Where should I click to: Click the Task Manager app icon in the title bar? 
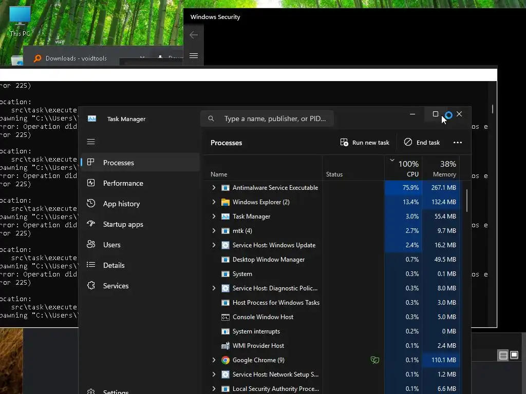(92, 119)
